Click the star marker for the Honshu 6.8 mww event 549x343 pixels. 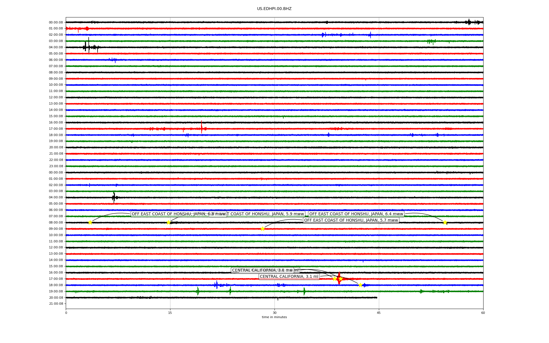[90, 223]
